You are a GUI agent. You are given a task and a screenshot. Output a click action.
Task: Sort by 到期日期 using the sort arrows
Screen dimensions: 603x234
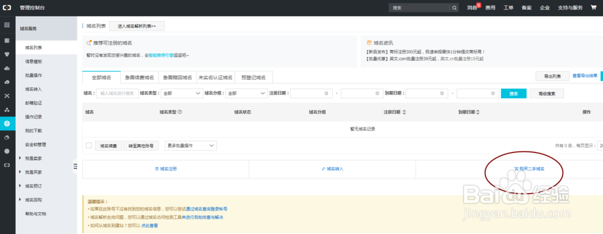coord(478,112)
